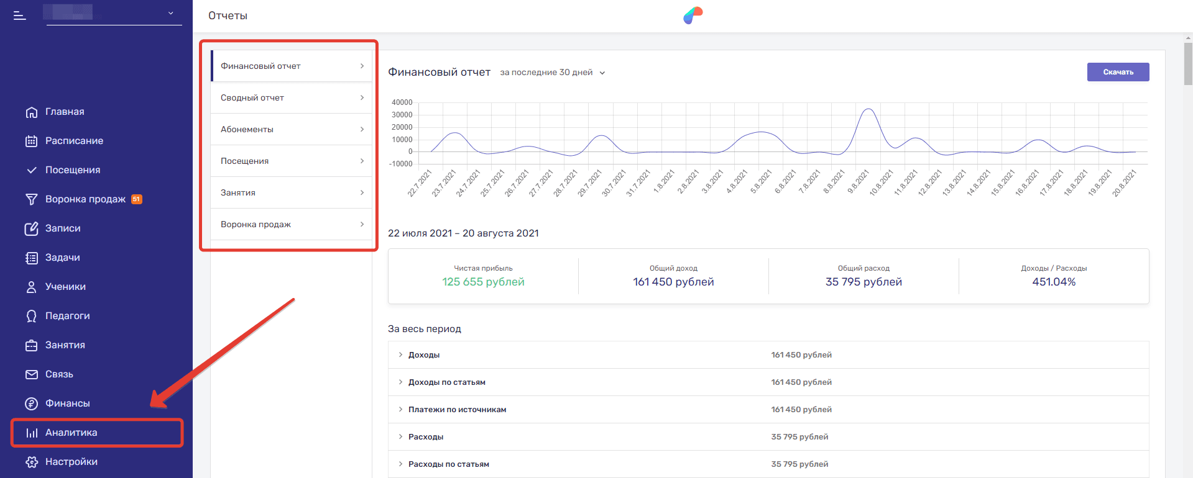The width and height of the screenshot is (1193, 478).
Task: Click the Финансы ruble coin icon
Action: [31, 404]
